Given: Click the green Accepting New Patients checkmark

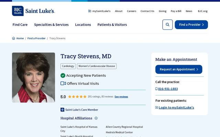Looking at the screenshot, I should (x=63, y=75).
